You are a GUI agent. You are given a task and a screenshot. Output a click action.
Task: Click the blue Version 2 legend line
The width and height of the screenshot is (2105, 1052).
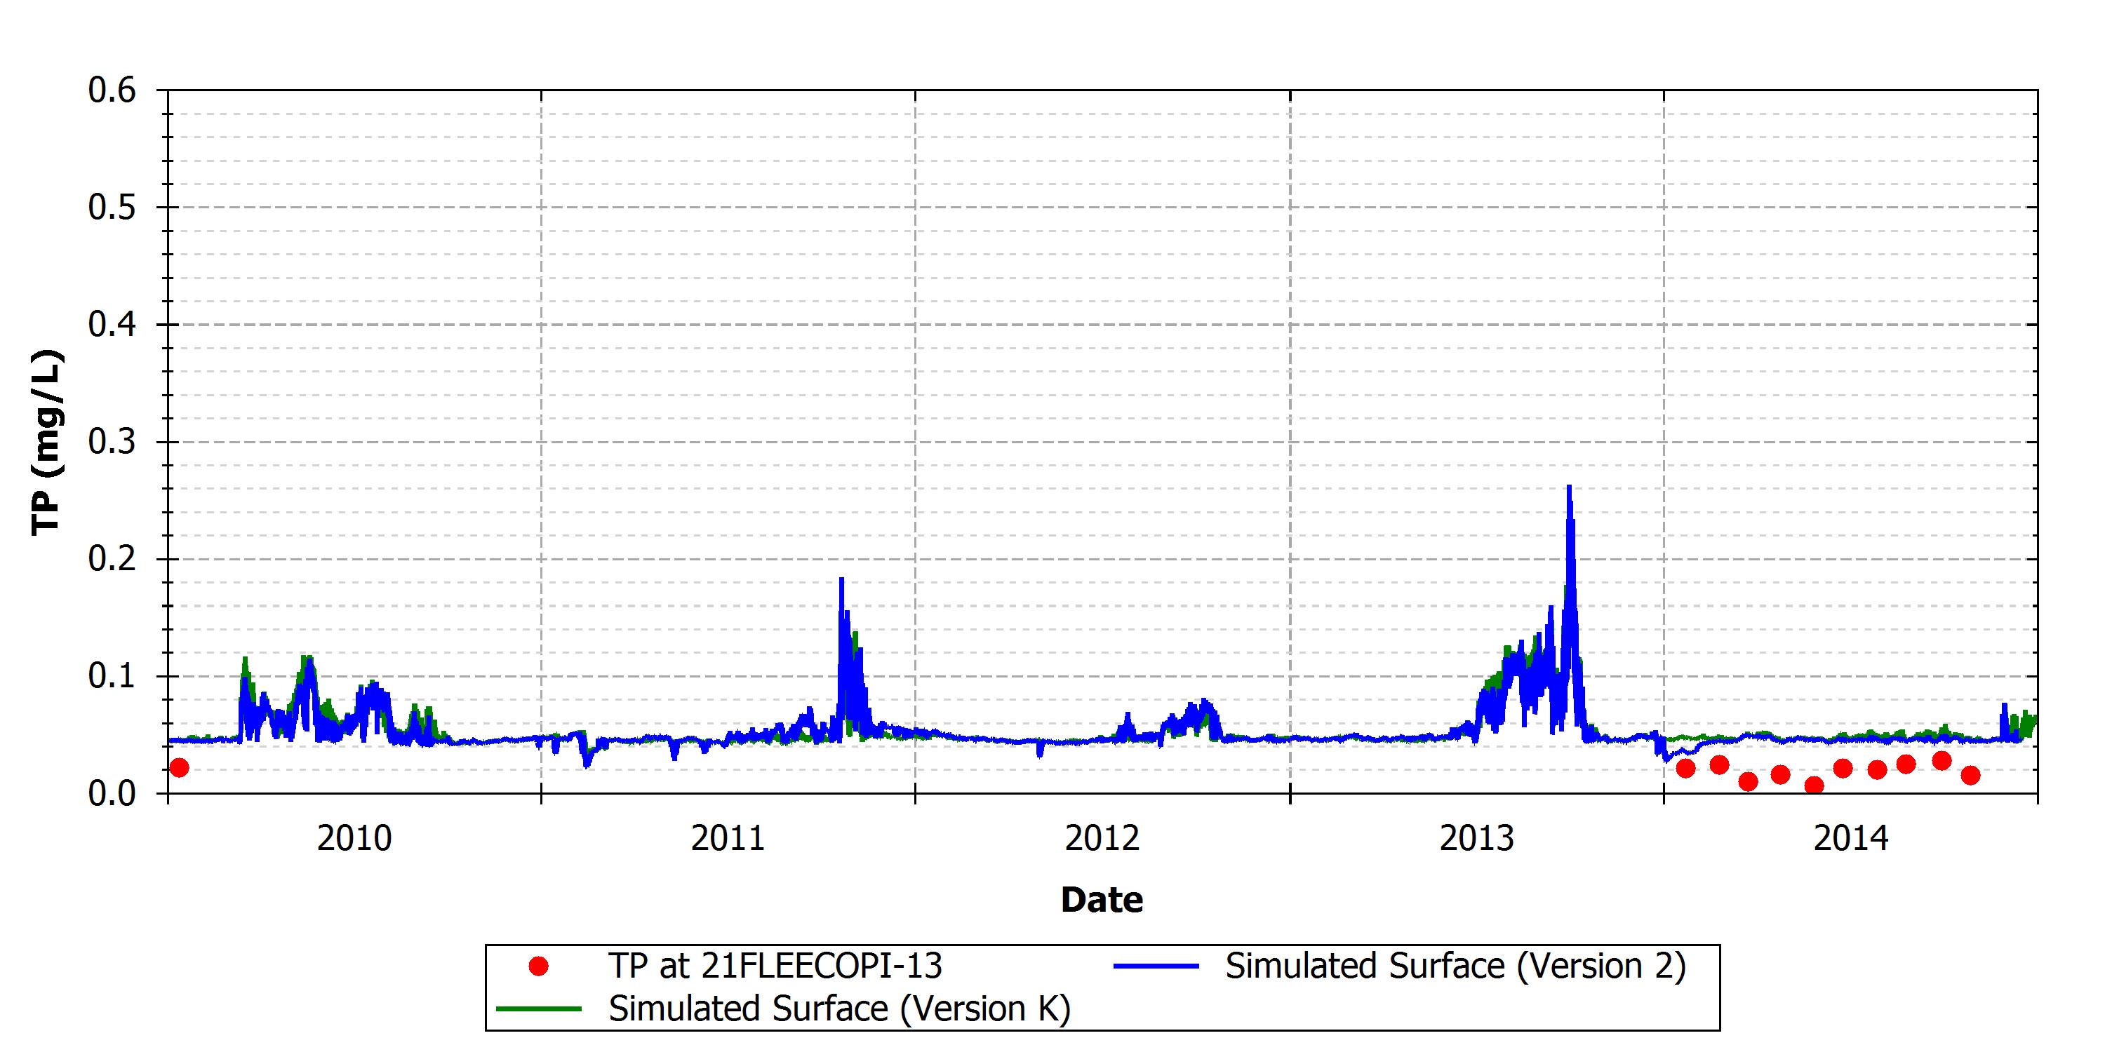pyautogui.click(x=1156, y=966)
